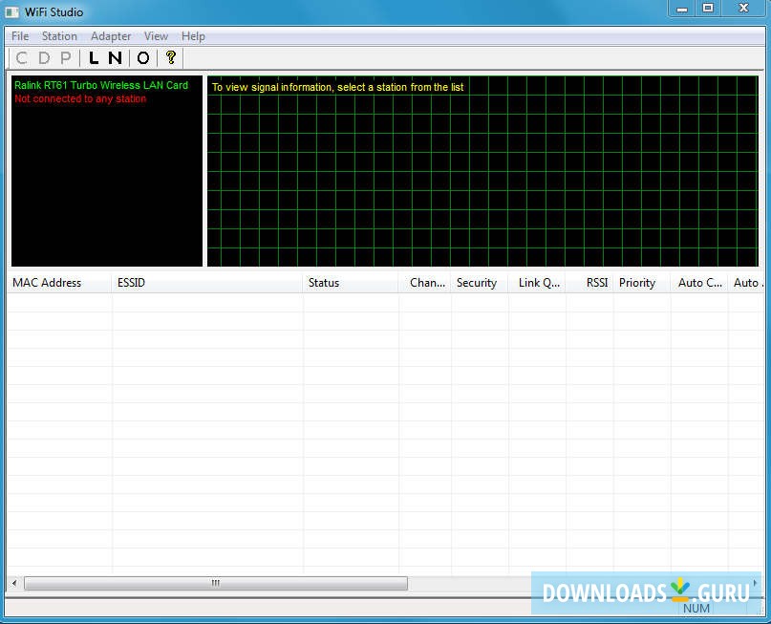Open the Station menu
The height and width of the screenshot is (624, 771).
point(59,36)
